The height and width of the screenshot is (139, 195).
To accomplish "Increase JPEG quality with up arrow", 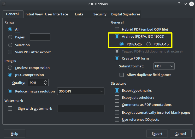I will (x=46, y=81).
